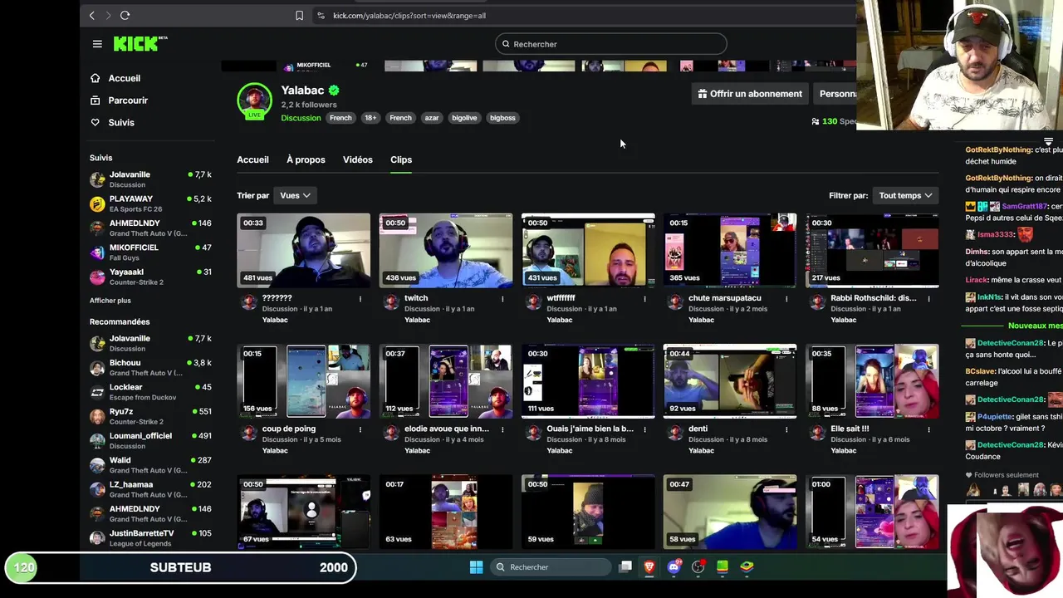Play the coup de poing clip thumbnail
Image resolution: width=1063 pixels, height=598 pixels.
(303, 381)
